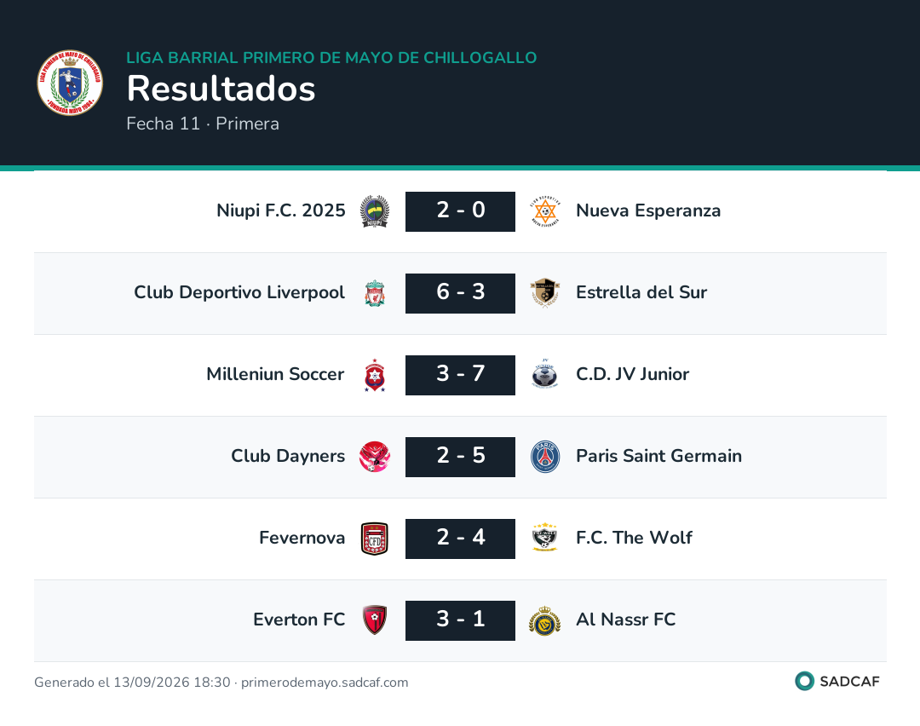Click the Resultados heading
Image resolution: width=920 pixels, height=726 pixels.
221,89
